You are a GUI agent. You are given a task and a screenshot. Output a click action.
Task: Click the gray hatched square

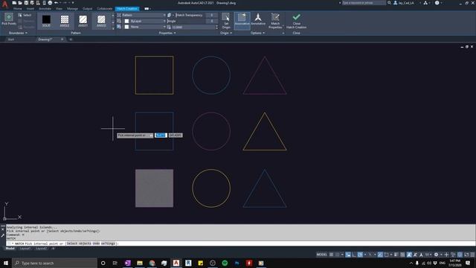pos(154,188)
